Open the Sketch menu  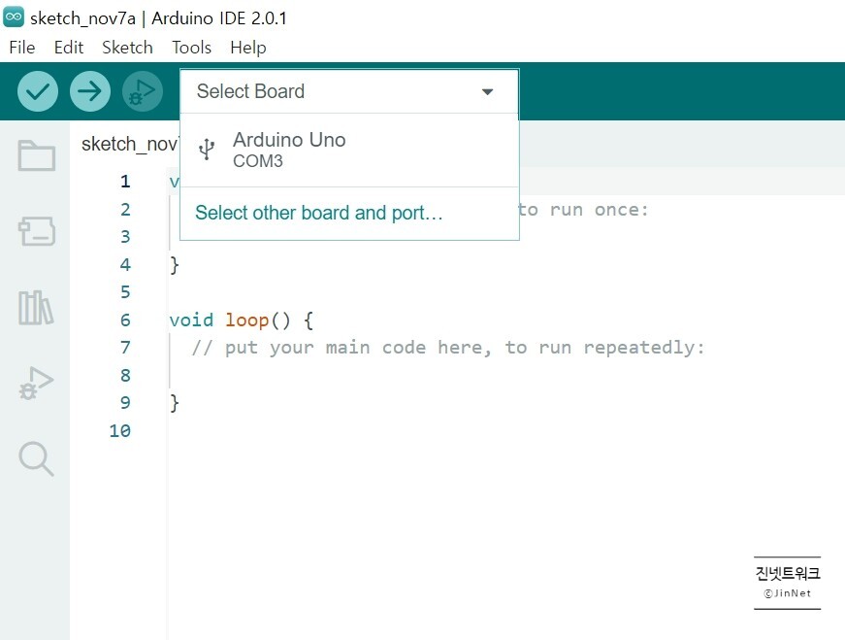[x=127, y=48]
